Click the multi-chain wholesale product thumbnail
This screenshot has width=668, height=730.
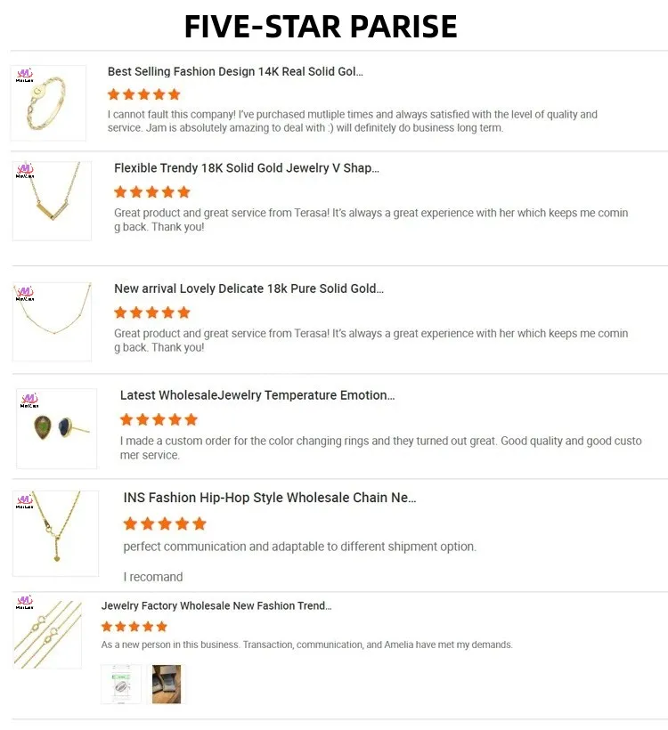tap(47, 633)
